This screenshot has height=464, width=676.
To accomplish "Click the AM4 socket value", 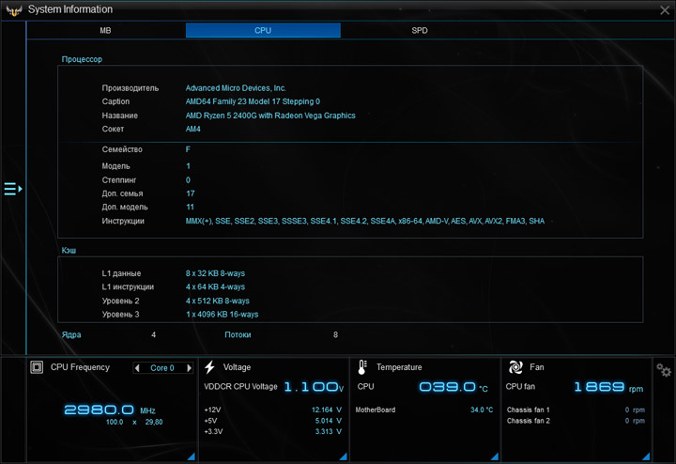I will 192,129.
